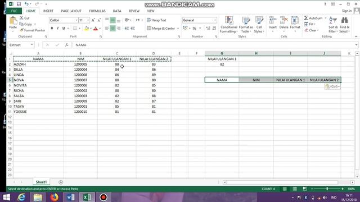
Task: Toggle Middle Align vertical alignment
Action: [112, 20]
